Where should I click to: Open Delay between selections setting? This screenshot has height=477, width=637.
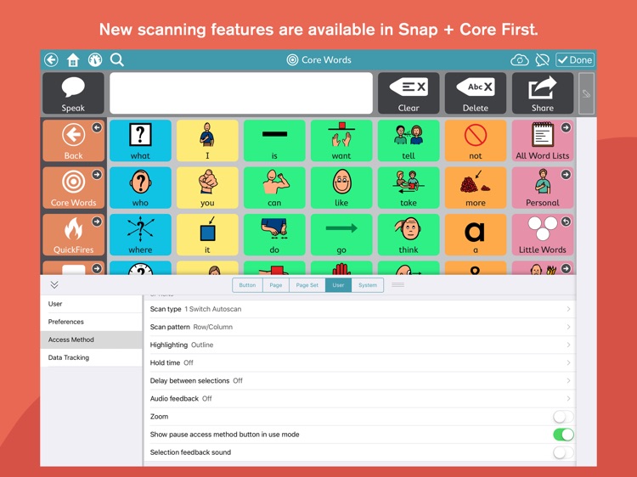pos(359,380)
